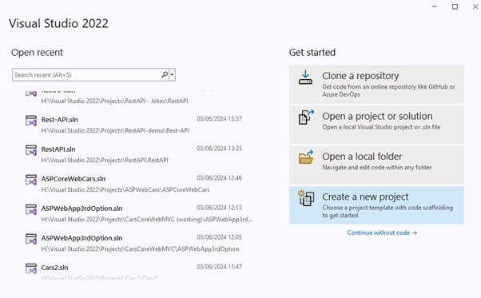
Task: Click the solution icon beside ASPWebApp3rdOption.sln dated 12:05
Action: [31, 239]
